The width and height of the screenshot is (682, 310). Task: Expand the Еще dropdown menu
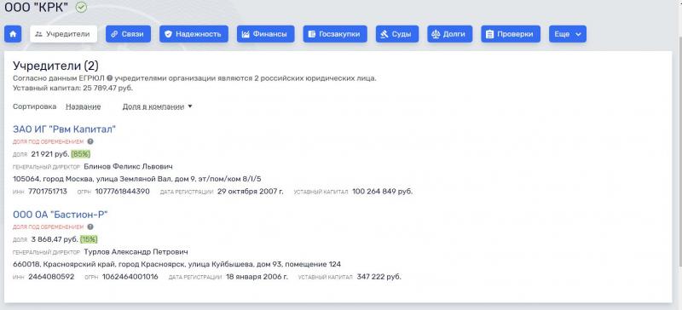[568, 34]
